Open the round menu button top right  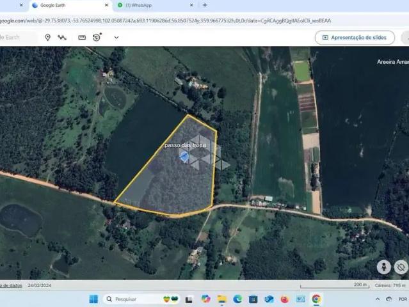pyautogui.click(x=403, y=37)
